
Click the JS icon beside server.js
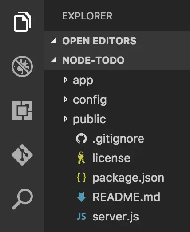81,217
